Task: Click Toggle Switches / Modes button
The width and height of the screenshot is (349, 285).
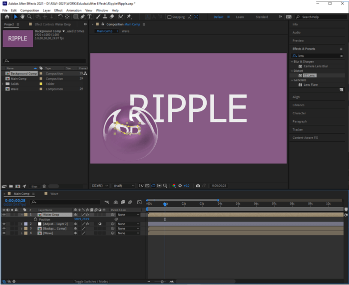Action: point(91,282)
